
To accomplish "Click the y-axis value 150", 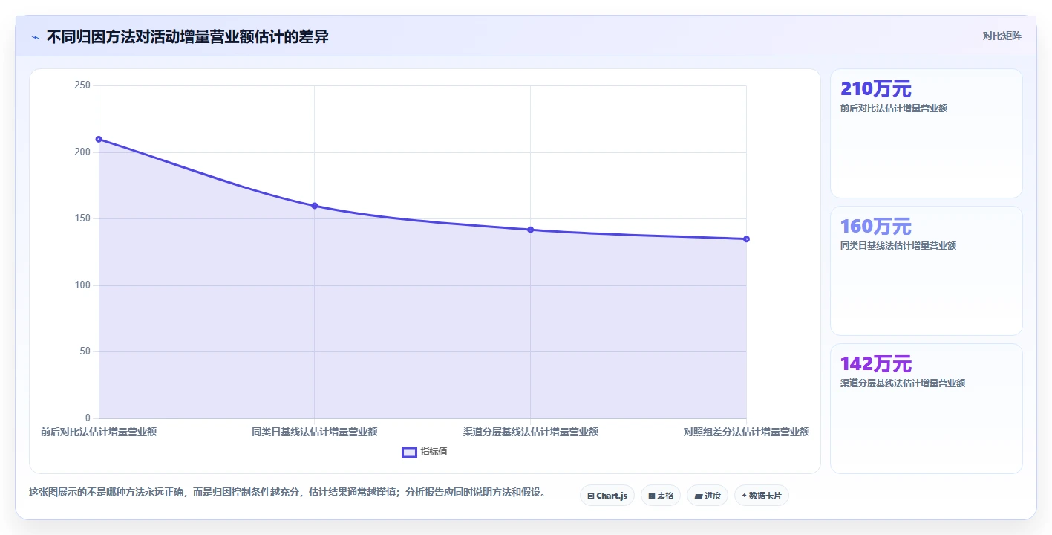I will pyautogui.click(x=82, y=218).
